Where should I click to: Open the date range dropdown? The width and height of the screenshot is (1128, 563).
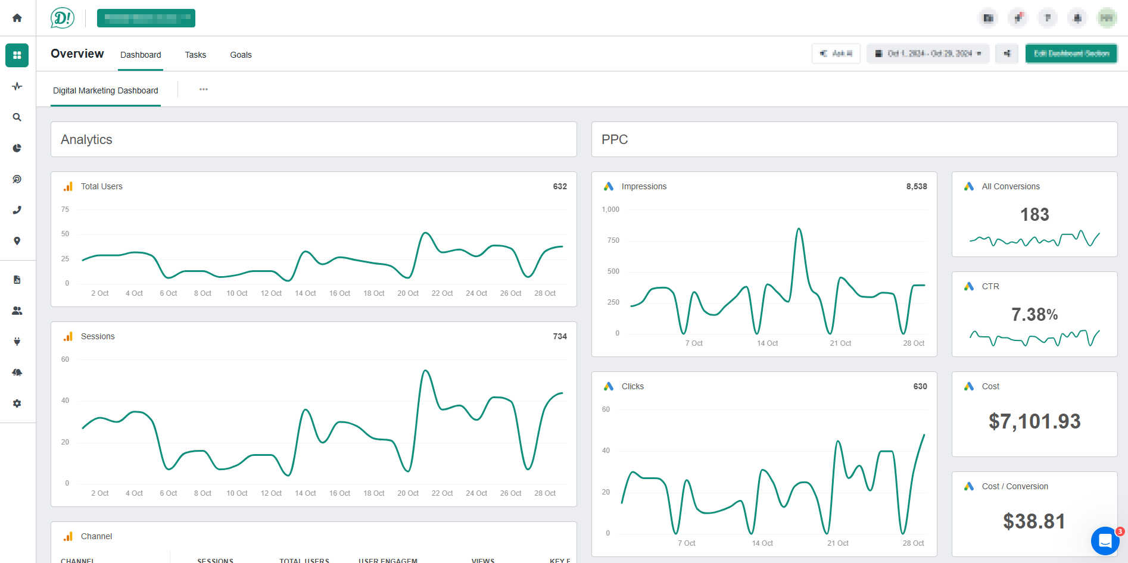pos(928,54)
